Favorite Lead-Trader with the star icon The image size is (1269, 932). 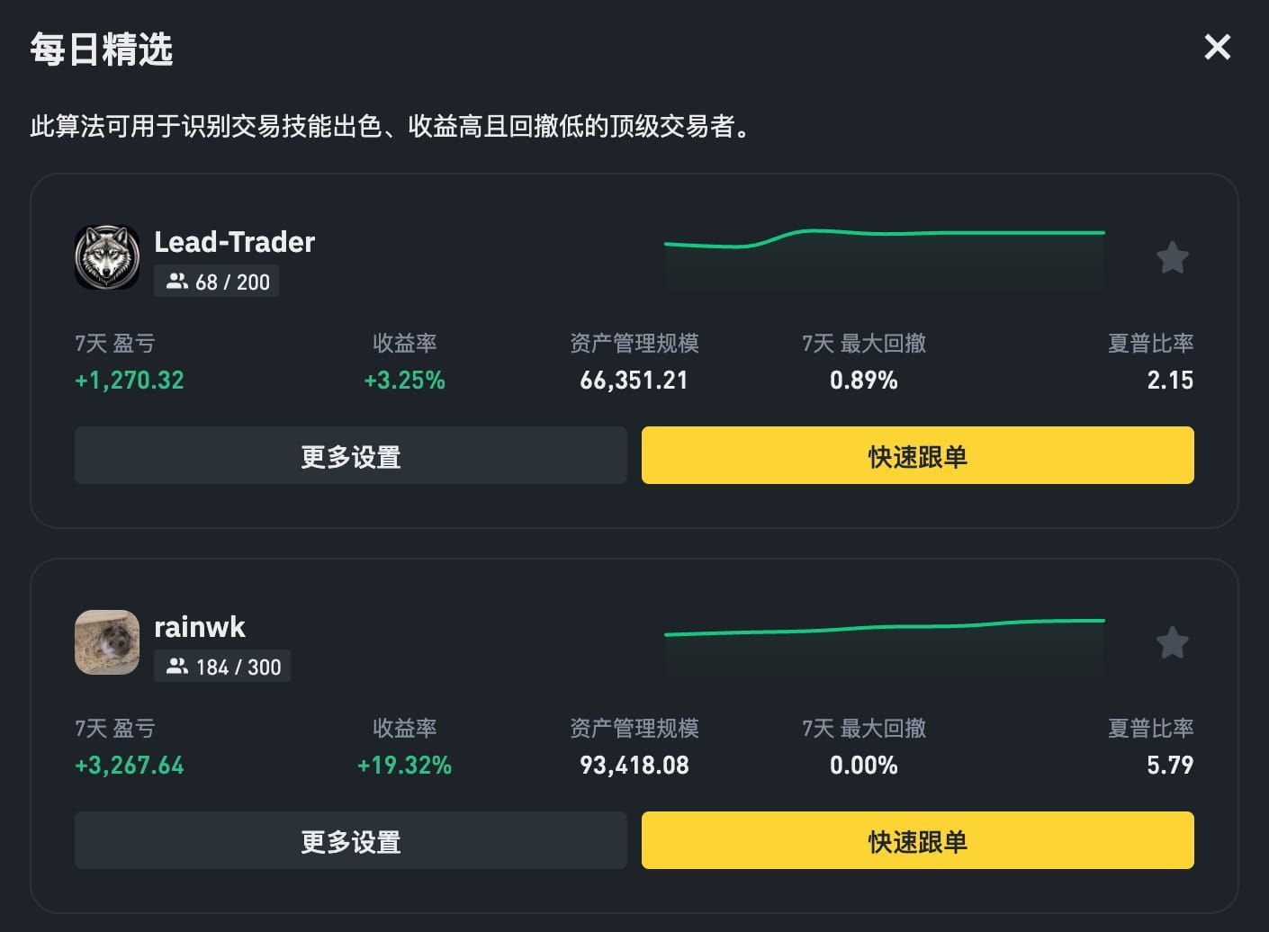(1172, 258)
